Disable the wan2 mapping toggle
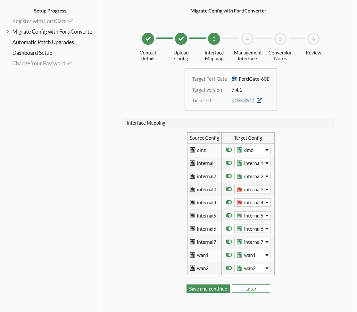Image resolution: width=357 pixels, height=312 pixels. point(228,268)
